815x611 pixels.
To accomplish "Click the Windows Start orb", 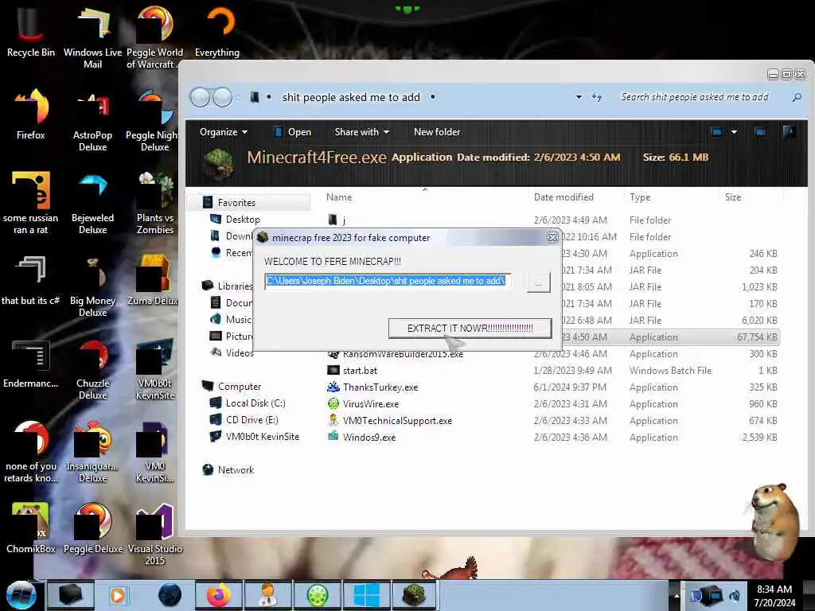I will (x=21, y=595).
